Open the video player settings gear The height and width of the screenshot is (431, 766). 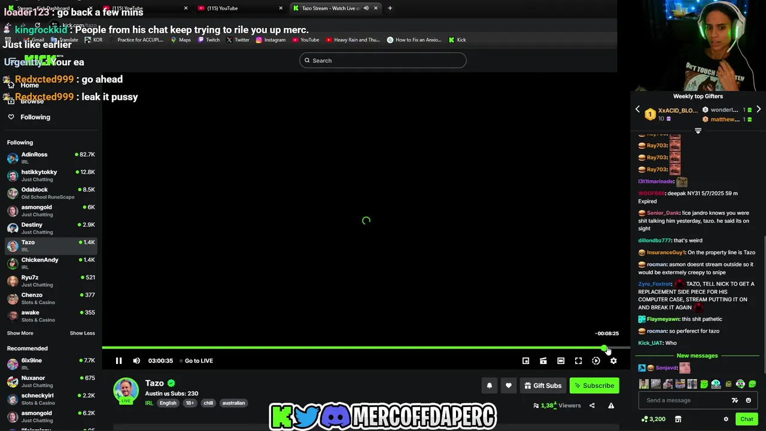pos(613,360)
